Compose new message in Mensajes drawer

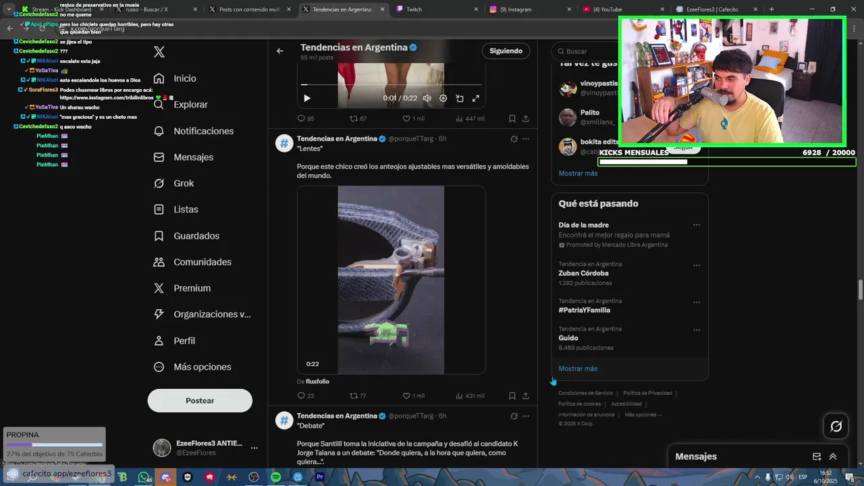pos(817,457)
